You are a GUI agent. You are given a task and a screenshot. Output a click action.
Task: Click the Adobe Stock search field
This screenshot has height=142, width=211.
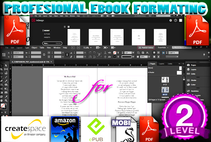click(x=182, y=48)
